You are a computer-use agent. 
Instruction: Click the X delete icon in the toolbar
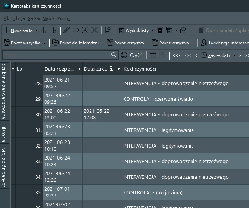(95, 30)
